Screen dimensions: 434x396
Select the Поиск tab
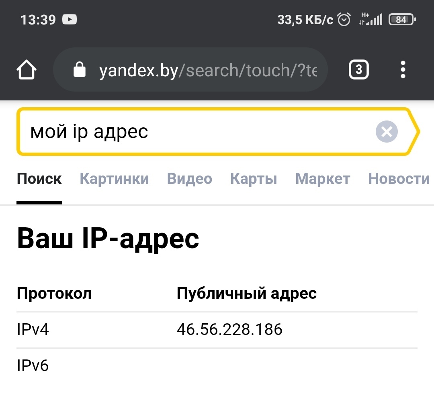(x=39, y=179)
